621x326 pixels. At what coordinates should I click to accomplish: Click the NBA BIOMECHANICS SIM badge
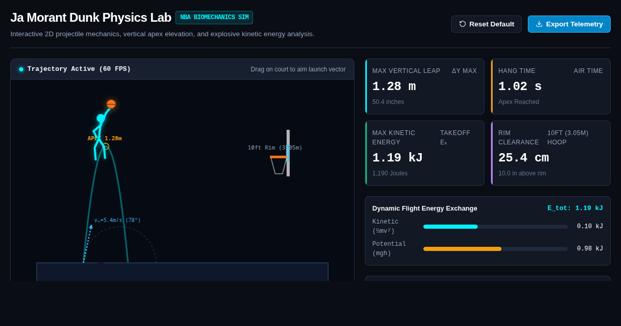coord(214,18)
